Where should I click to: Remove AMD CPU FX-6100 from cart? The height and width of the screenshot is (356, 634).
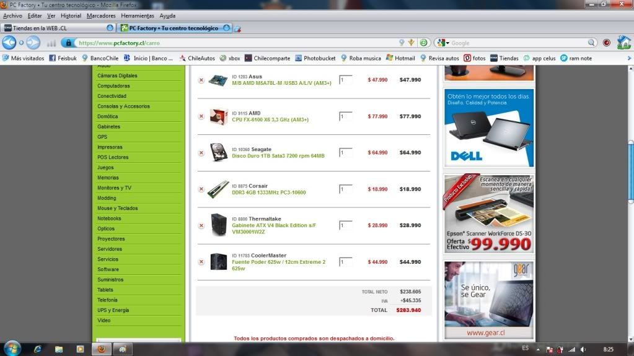point(201,116)
